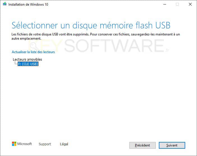Select the F: (CLE USB) drive
Screen dimensions: 197x156
click(x=28, y=64)
